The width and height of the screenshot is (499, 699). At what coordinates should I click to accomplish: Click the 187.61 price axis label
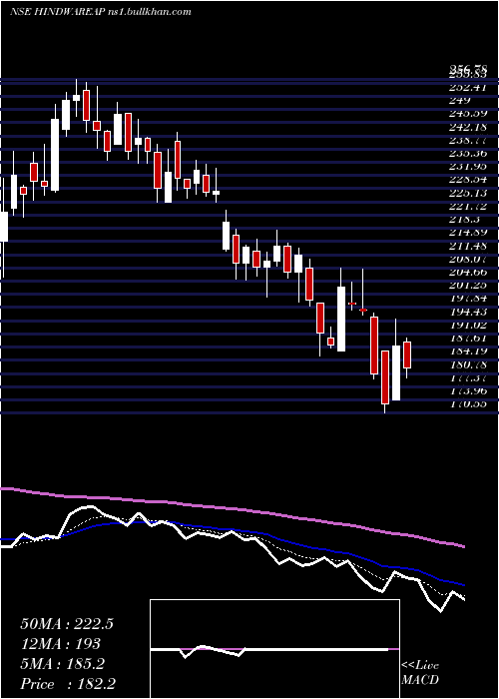coord(467,338)
